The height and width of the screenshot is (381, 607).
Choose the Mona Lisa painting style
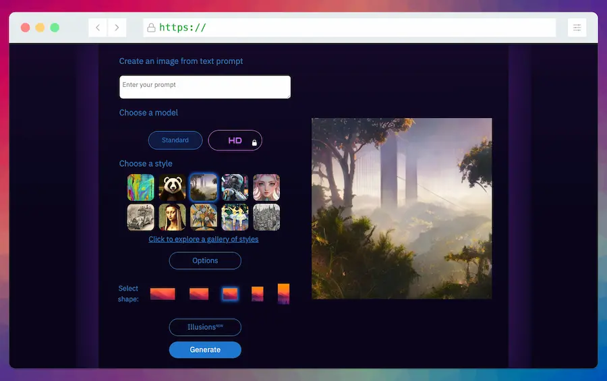tap(172, 217)
